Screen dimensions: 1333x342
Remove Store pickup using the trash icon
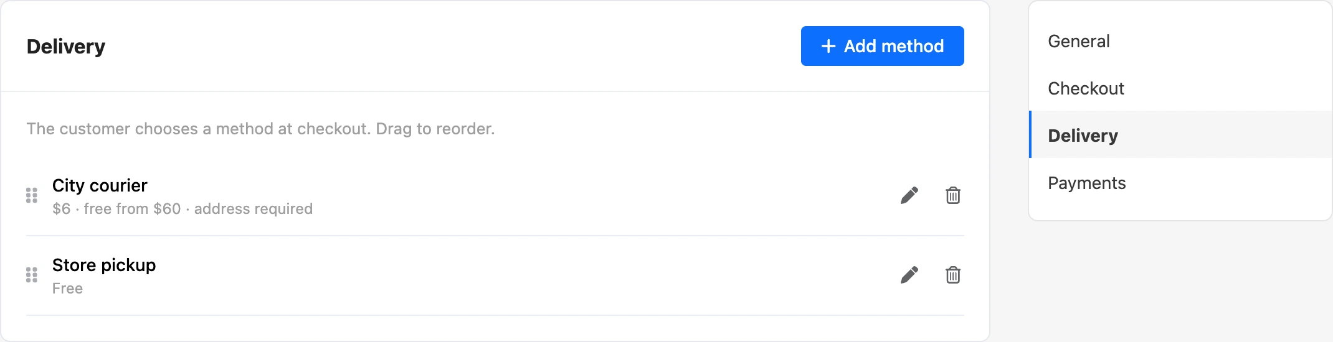(953, 275)
